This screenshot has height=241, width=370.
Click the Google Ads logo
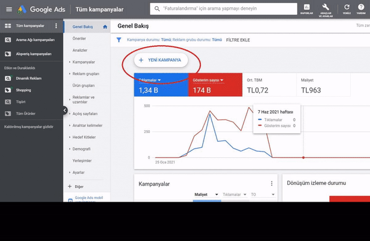point(41,9)
